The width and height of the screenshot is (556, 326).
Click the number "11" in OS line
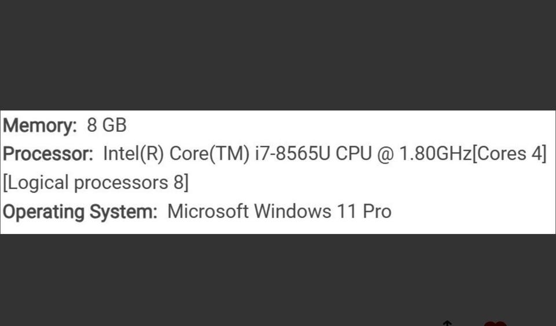point(346,212)
